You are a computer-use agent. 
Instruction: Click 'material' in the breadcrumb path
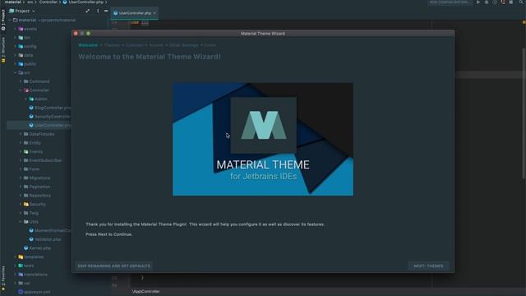coord(13,2)
